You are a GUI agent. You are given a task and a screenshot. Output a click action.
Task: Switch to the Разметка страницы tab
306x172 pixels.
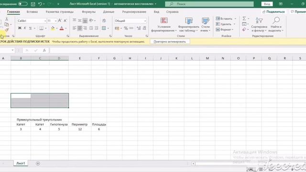[x=59, y=11]
